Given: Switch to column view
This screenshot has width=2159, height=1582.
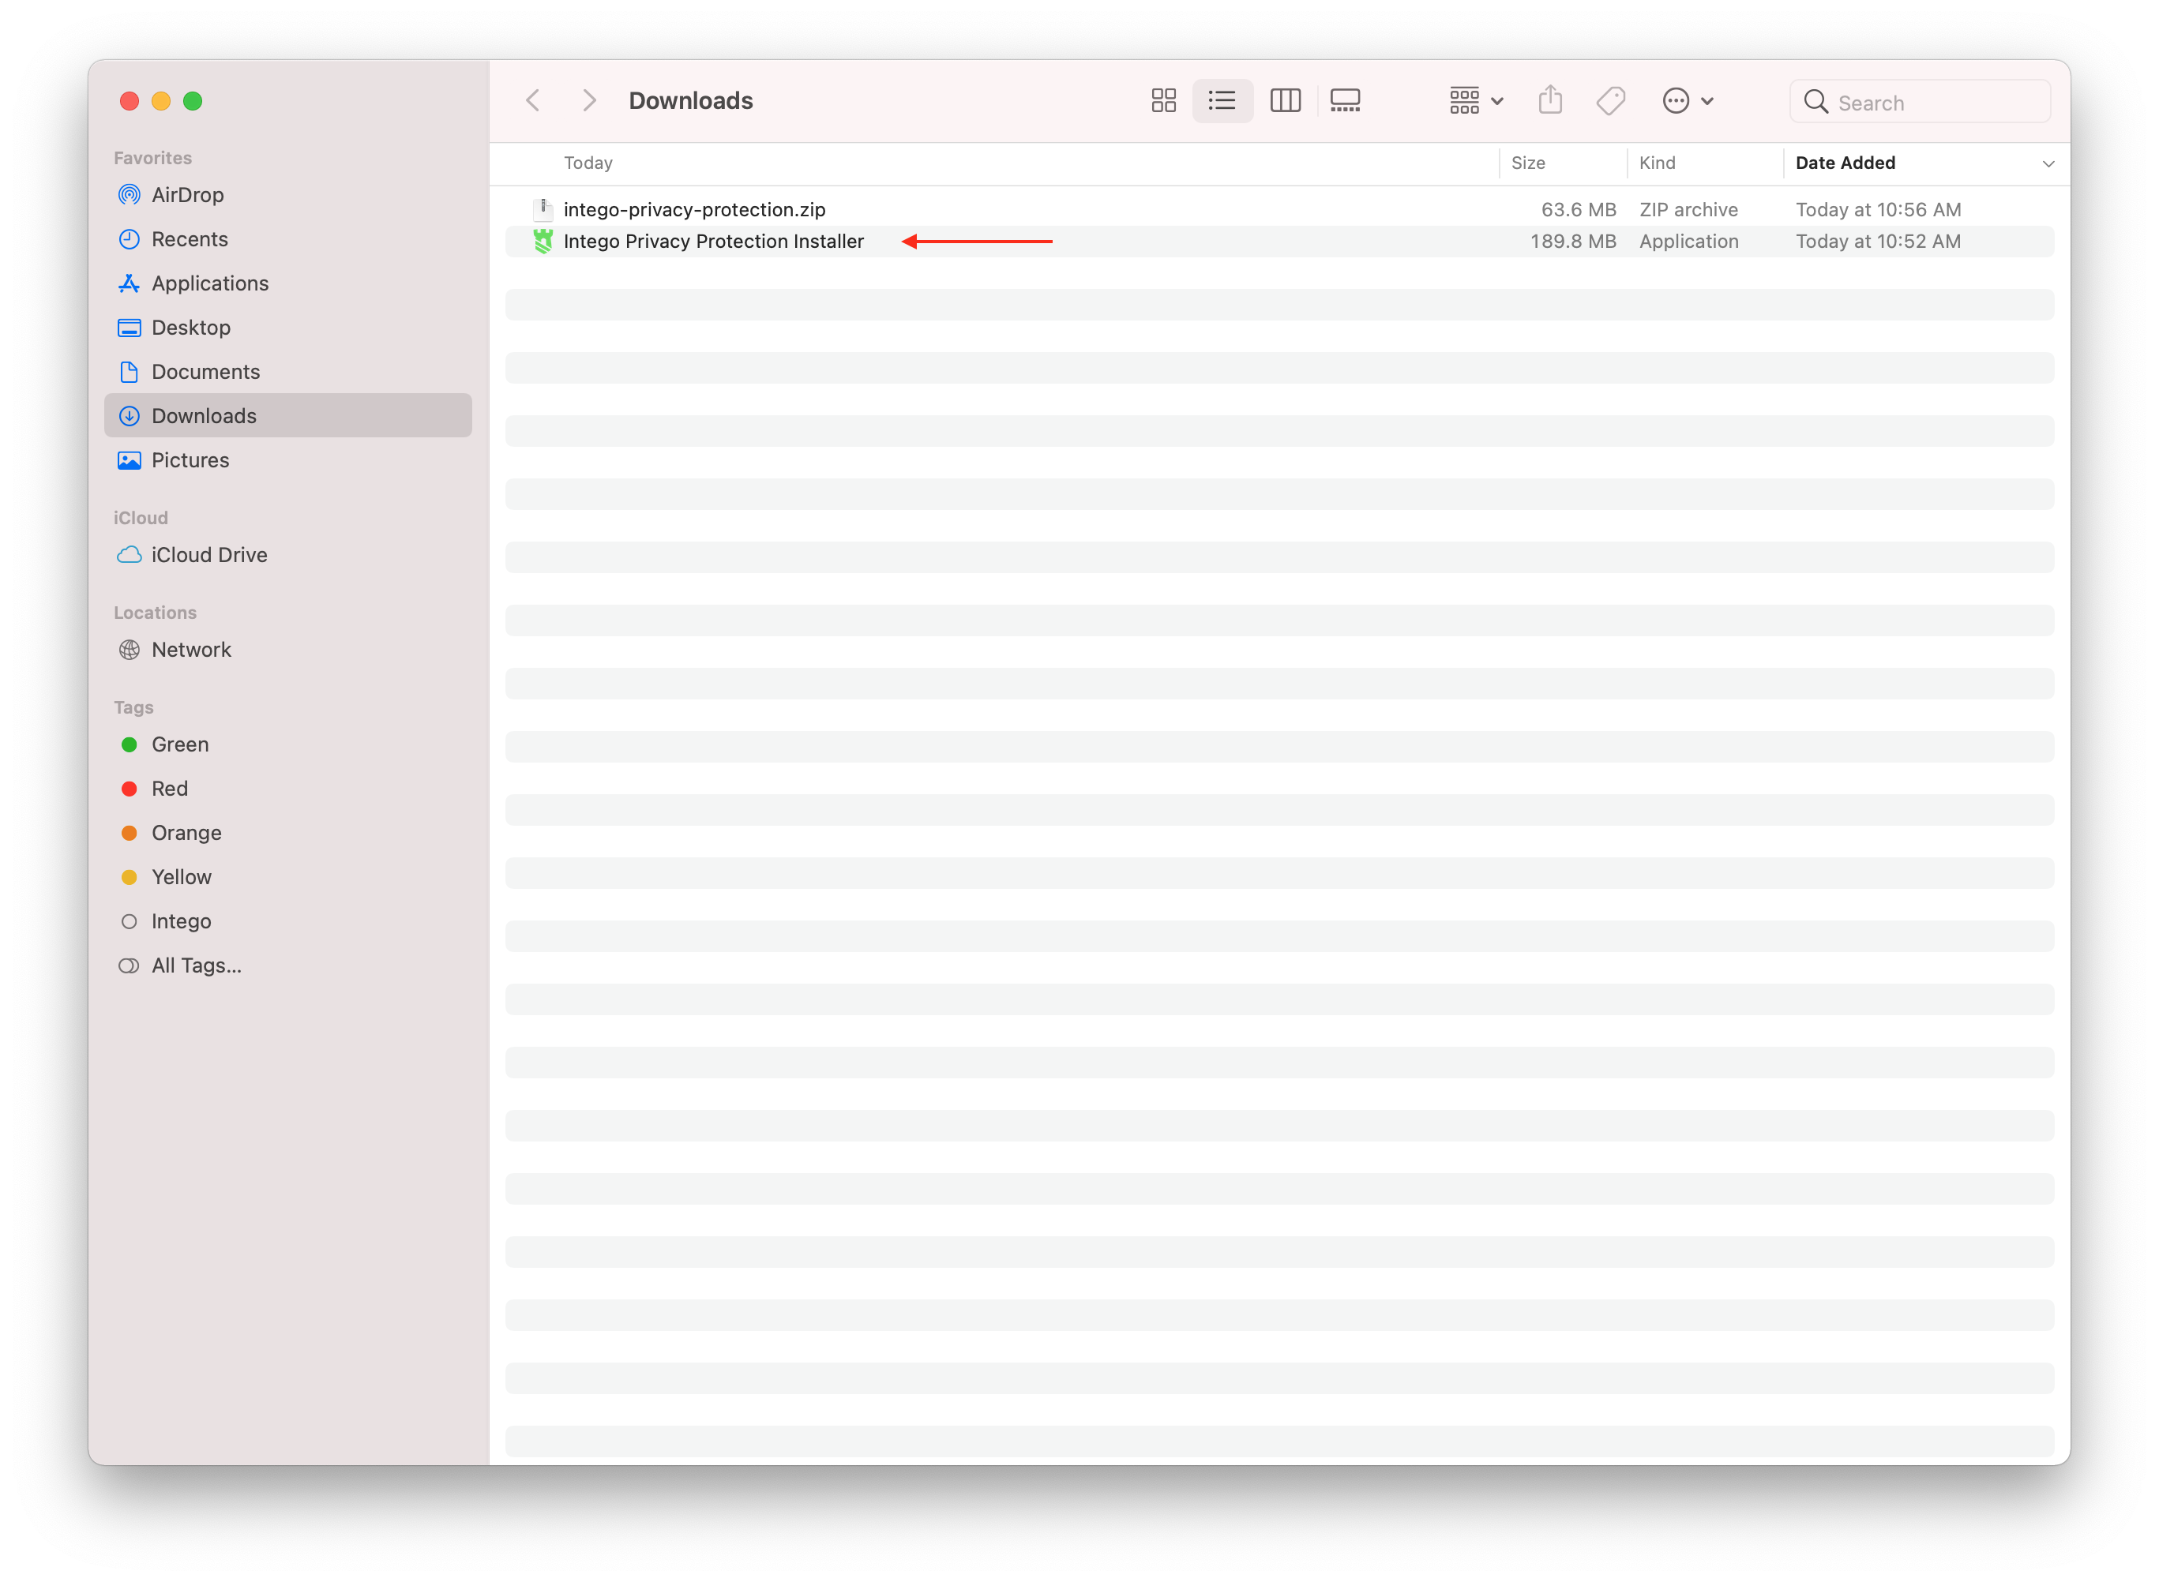Looking at the screenshot, I should [1285, 100].
